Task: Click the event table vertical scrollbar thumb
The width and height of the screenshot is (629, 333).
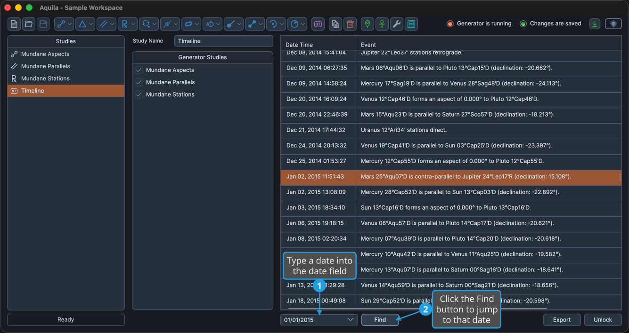Action: 620,177
